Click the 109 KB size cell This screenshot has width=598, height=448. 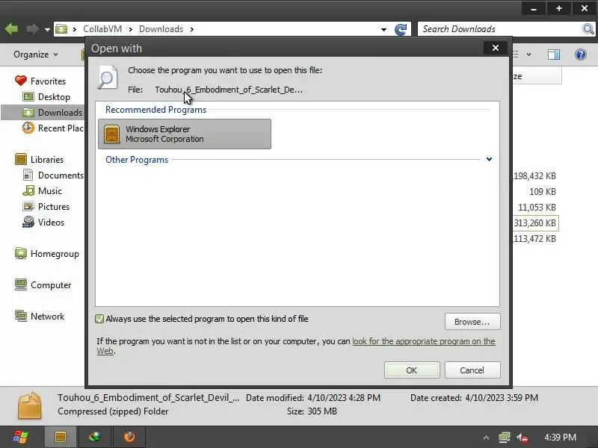(x=543, y=192)
